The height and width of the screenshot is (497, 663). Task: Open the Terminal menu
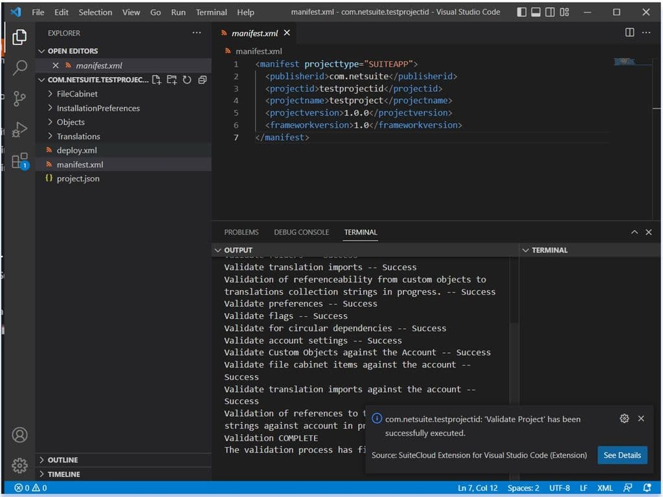pos(212,12)
